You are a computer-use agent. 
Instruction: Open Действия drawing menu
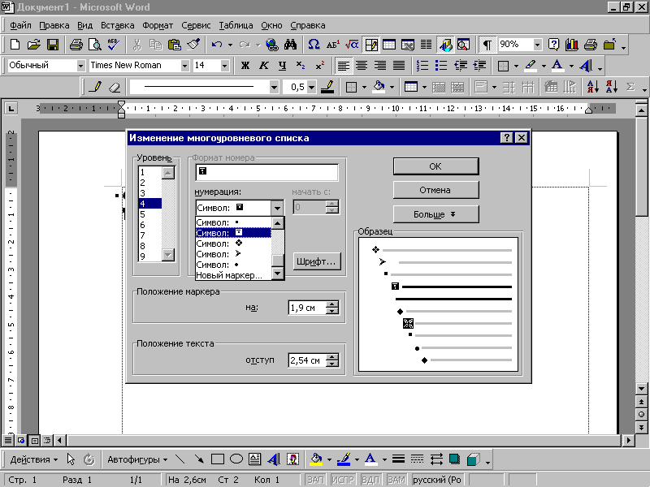click(x=33, y=459)
